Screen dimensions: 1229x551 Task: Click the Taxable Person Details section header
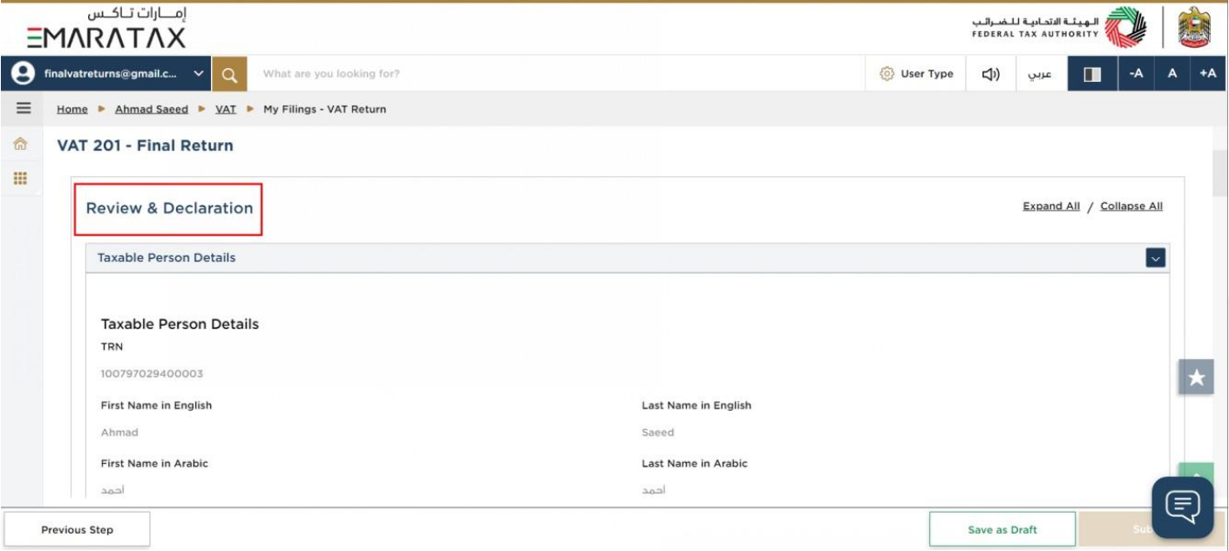[628, 258]
